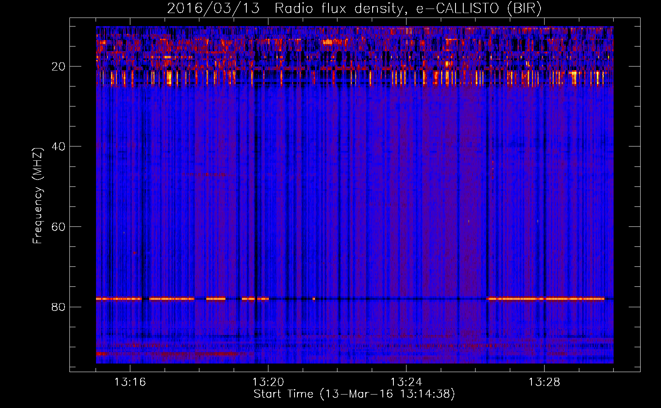Image resolution: width=661 pixels, height=408 pixels.
Task: Click the plot title "Radio flux density"
Action: pyautogui.click(x=338, y=8)
